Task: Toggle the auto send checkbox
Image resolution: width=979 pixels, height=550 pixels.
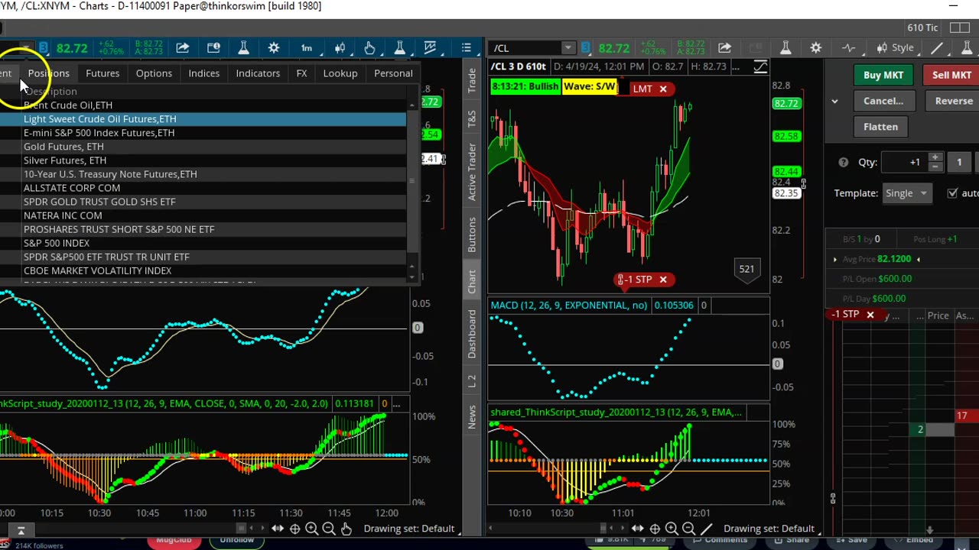Action: click(952, 193)
